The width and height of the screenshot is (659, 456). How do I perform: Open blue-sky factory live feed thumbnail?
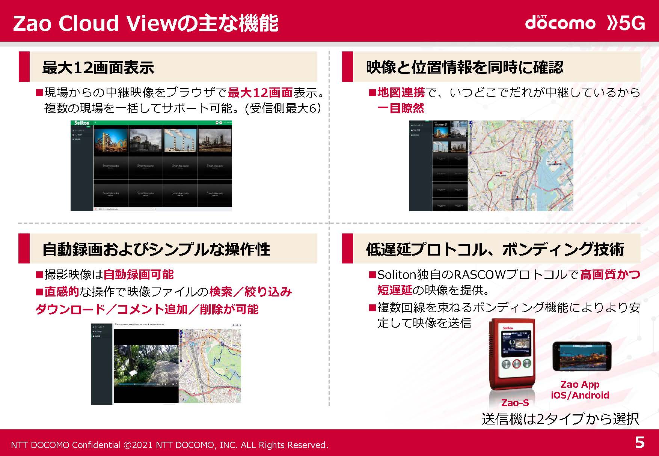tap(111, 140)
